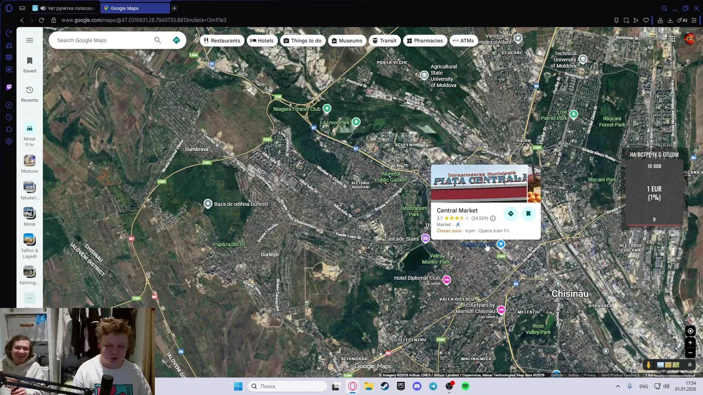
Task: Expand the map layers panel chevron
Action: (690, 365)
